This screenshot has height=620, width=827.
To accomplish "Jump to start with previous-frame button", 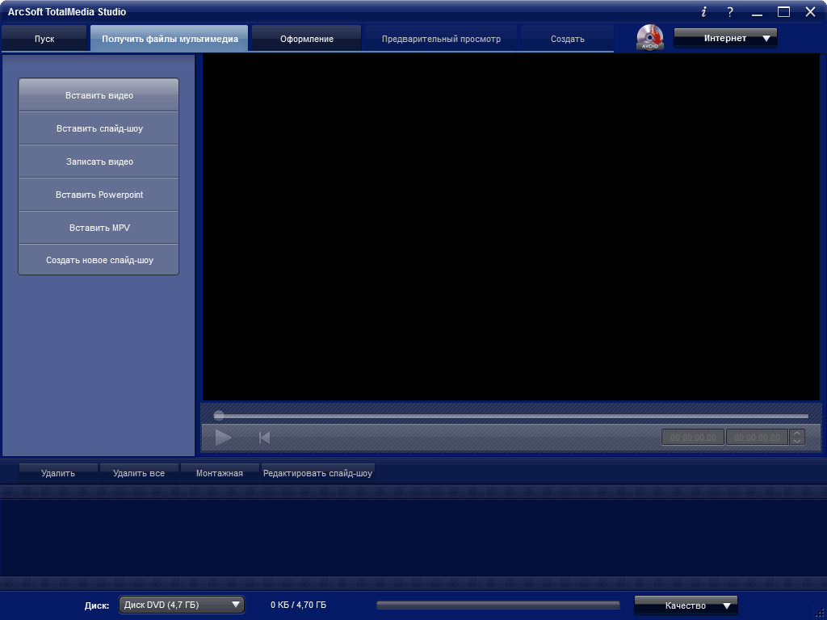I will click(264, 438).
